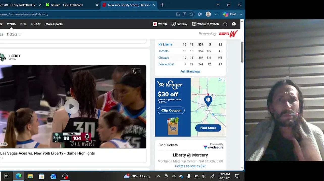Select the NHL nav item
The height and width of the screenshot is (181, 324).
(x=23, y=24)
